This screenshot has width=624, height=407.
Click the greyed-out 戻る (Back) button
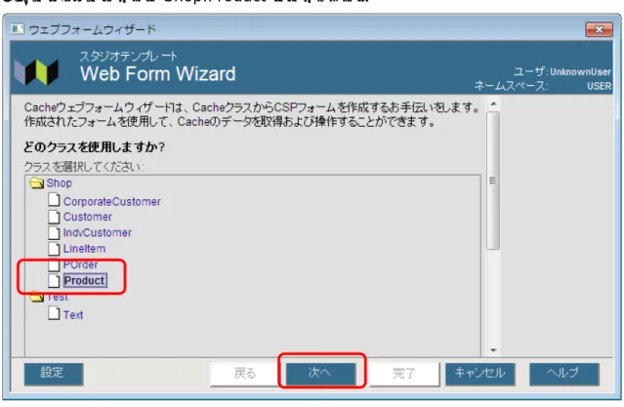245,374
